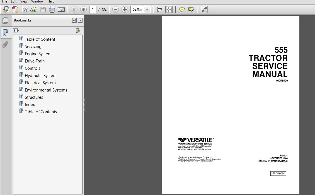Send the file by email icon

click(x=61, y=9)
